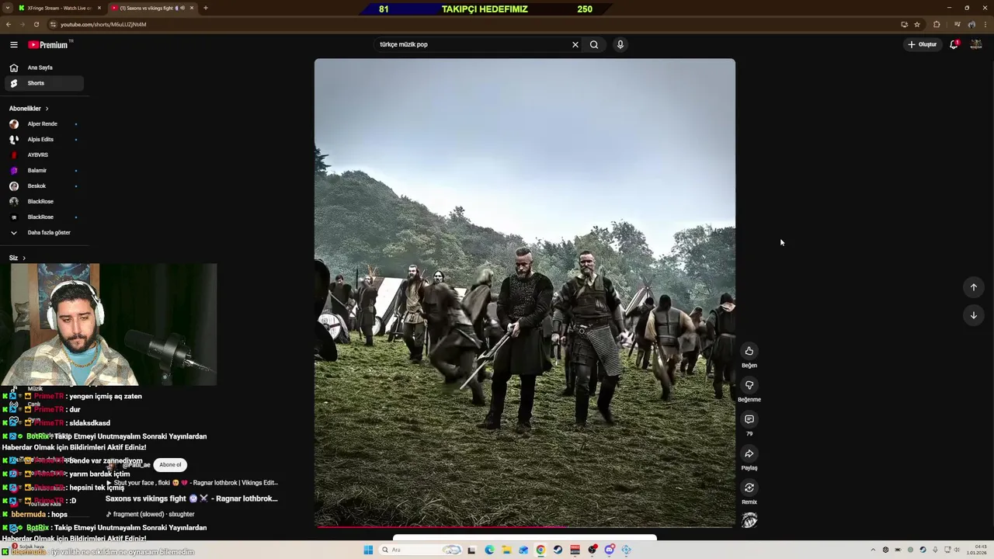Open the media controls icon in toolbar
This screenshot has height=559, width=994.
tap(958, 24)
